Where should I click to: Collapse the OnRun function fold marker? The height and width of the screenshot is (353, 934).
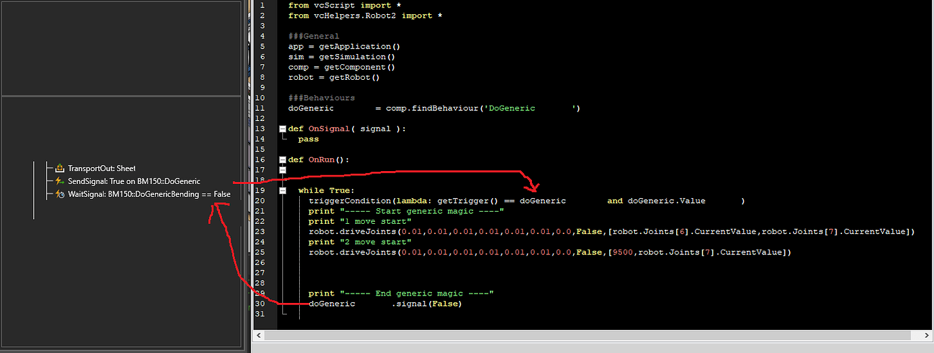(282, 160)
